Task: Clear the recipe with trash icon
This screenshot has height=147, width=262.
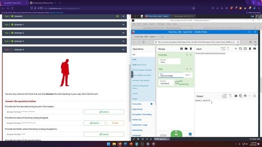Action: tap(191, 49)
